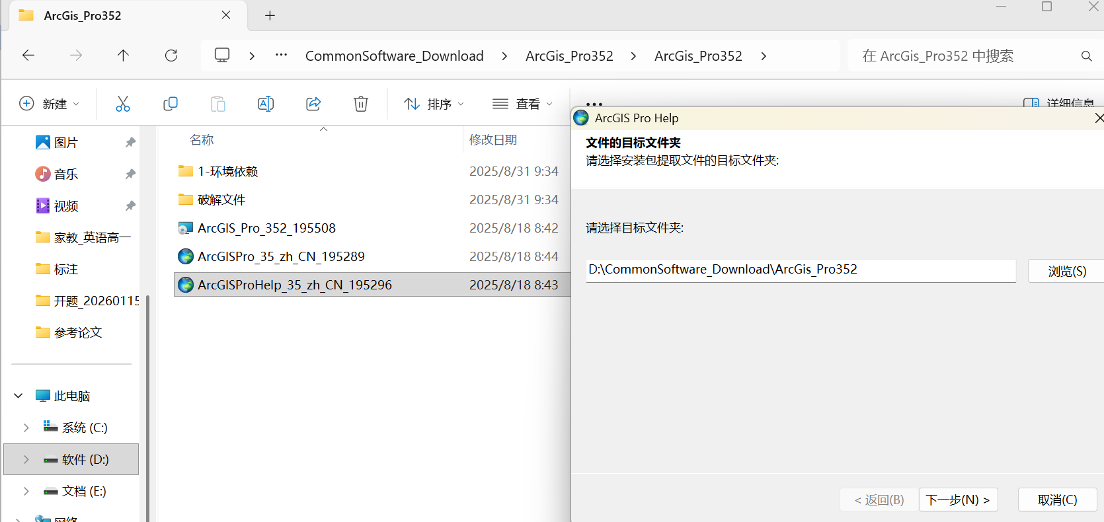The image size is (1104, 522).
Task: Refresh the current folder view
Action: tap(171, 56)
